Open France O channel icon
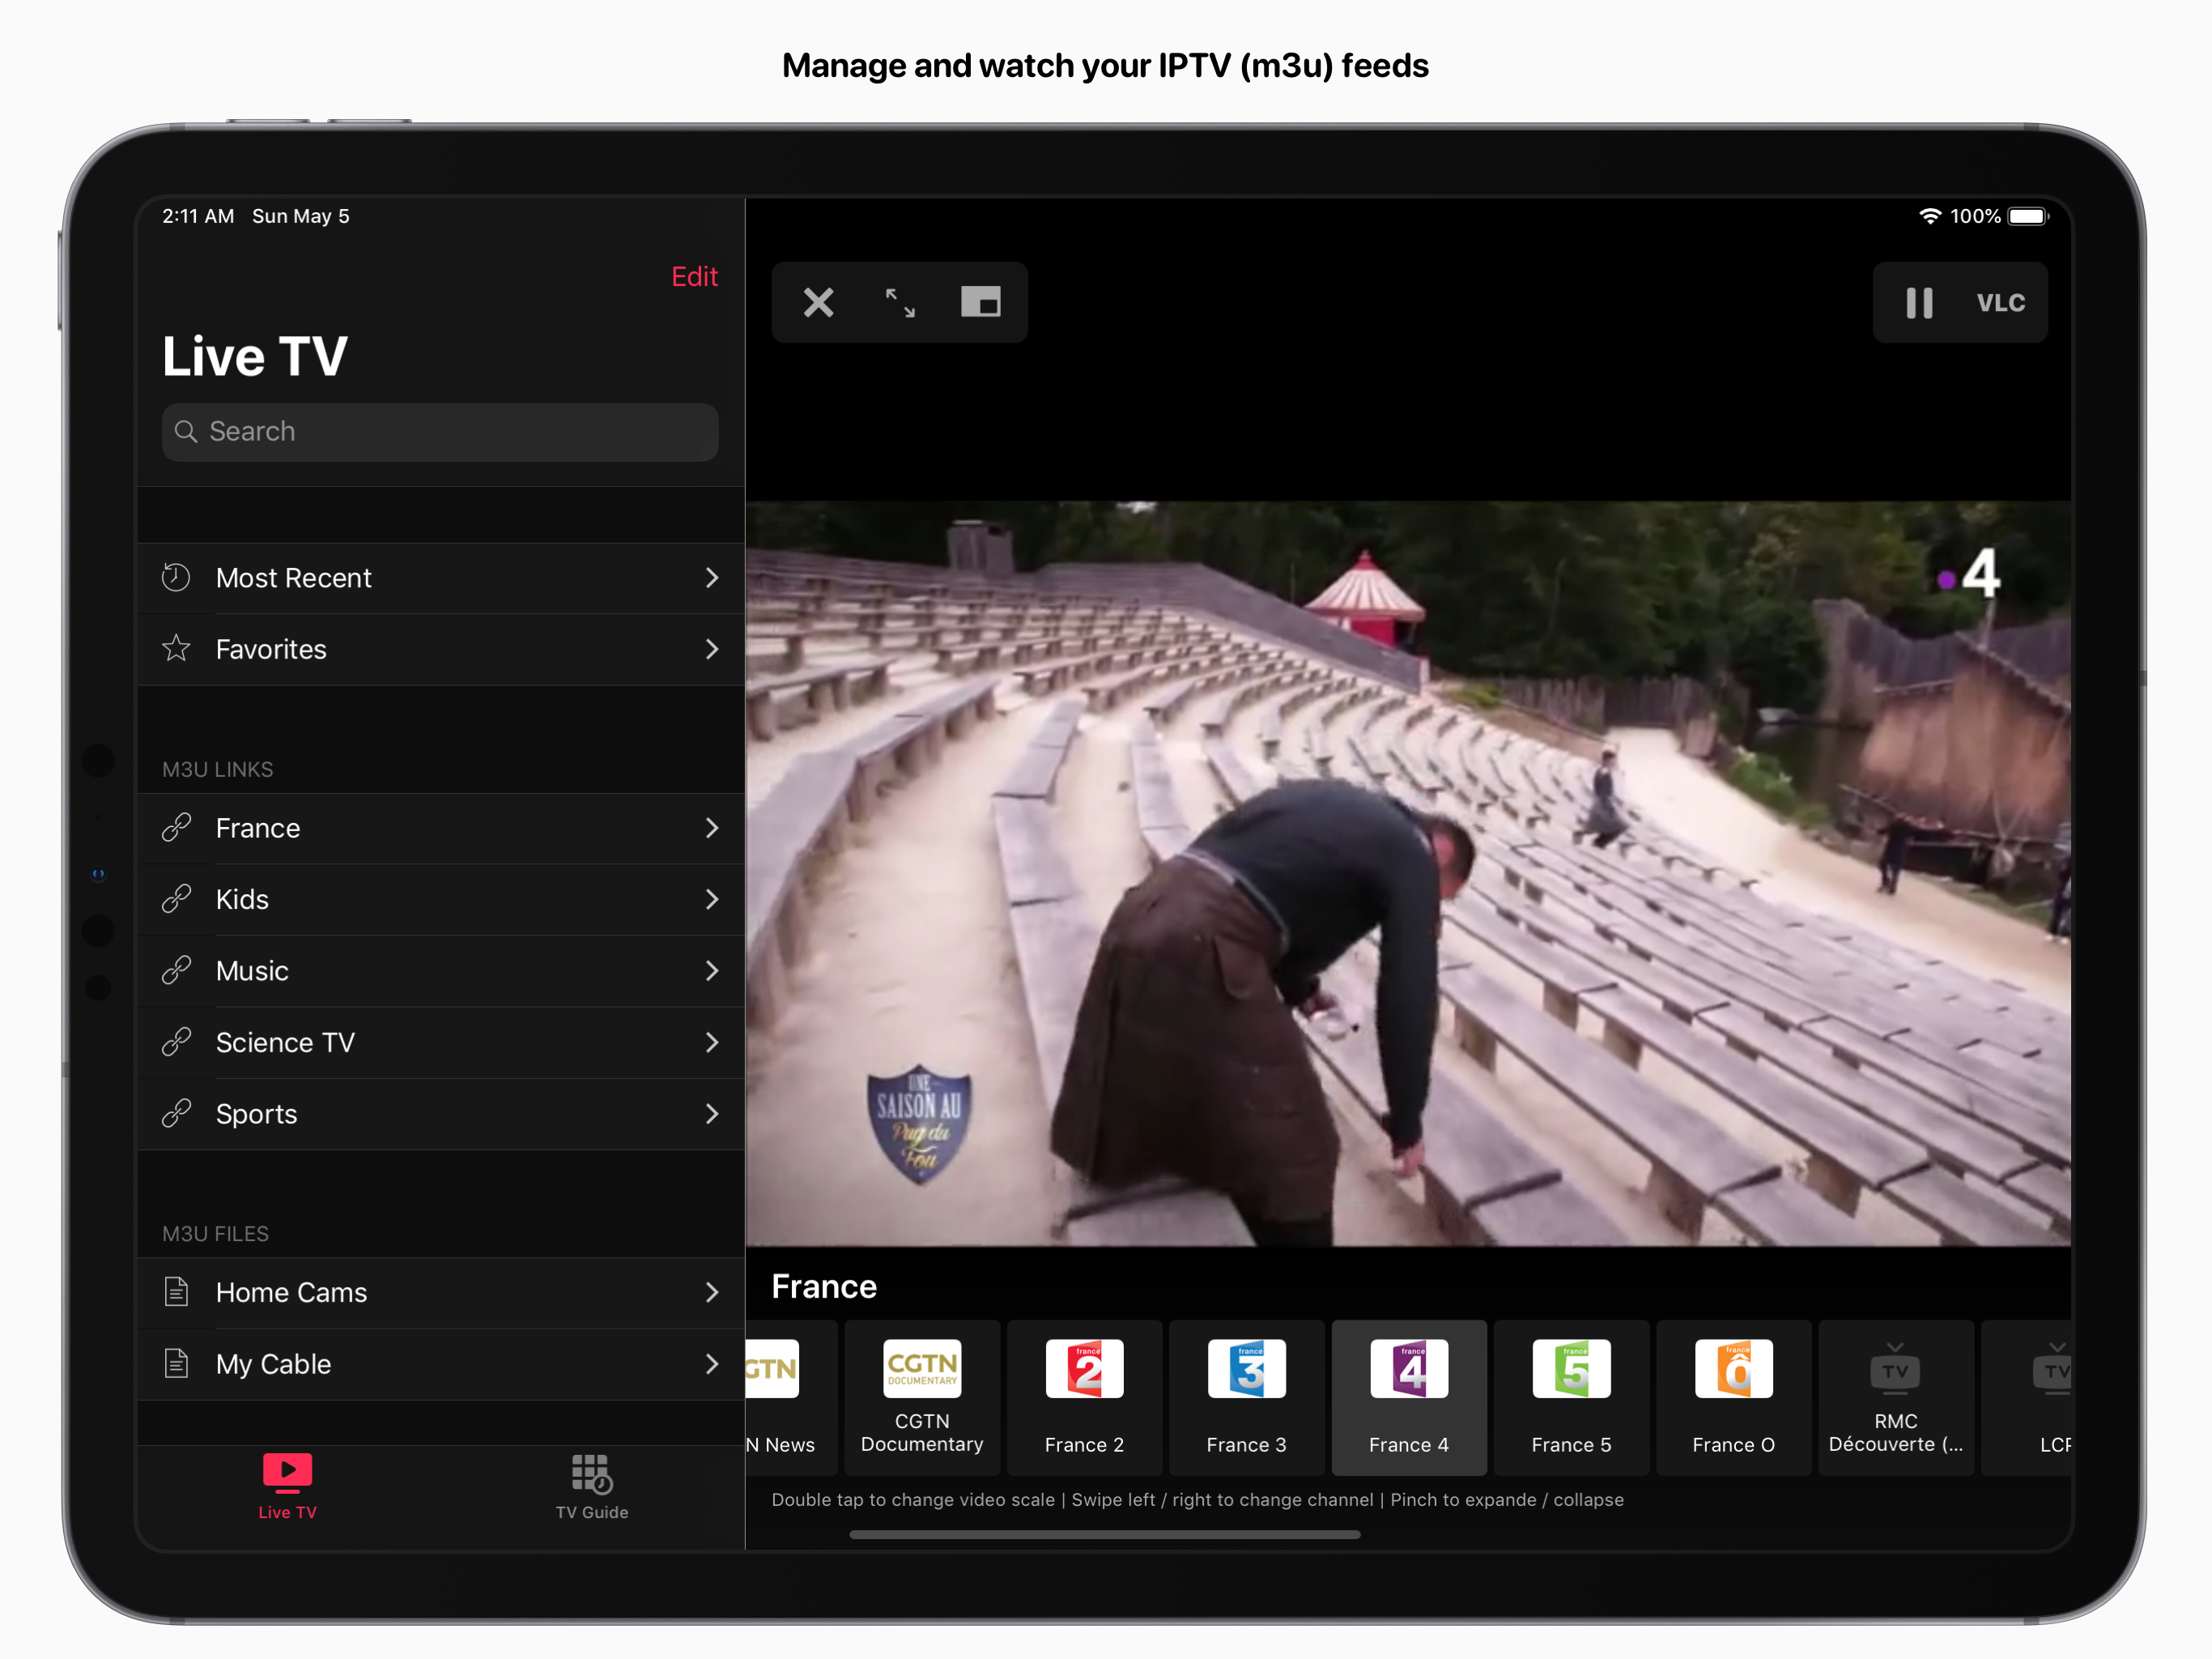2212x1659 pixels. click(x=1733, y=1368)
